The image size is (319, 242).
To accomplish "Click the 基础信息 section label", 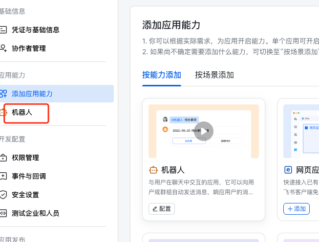I will [x=12, y=11].
